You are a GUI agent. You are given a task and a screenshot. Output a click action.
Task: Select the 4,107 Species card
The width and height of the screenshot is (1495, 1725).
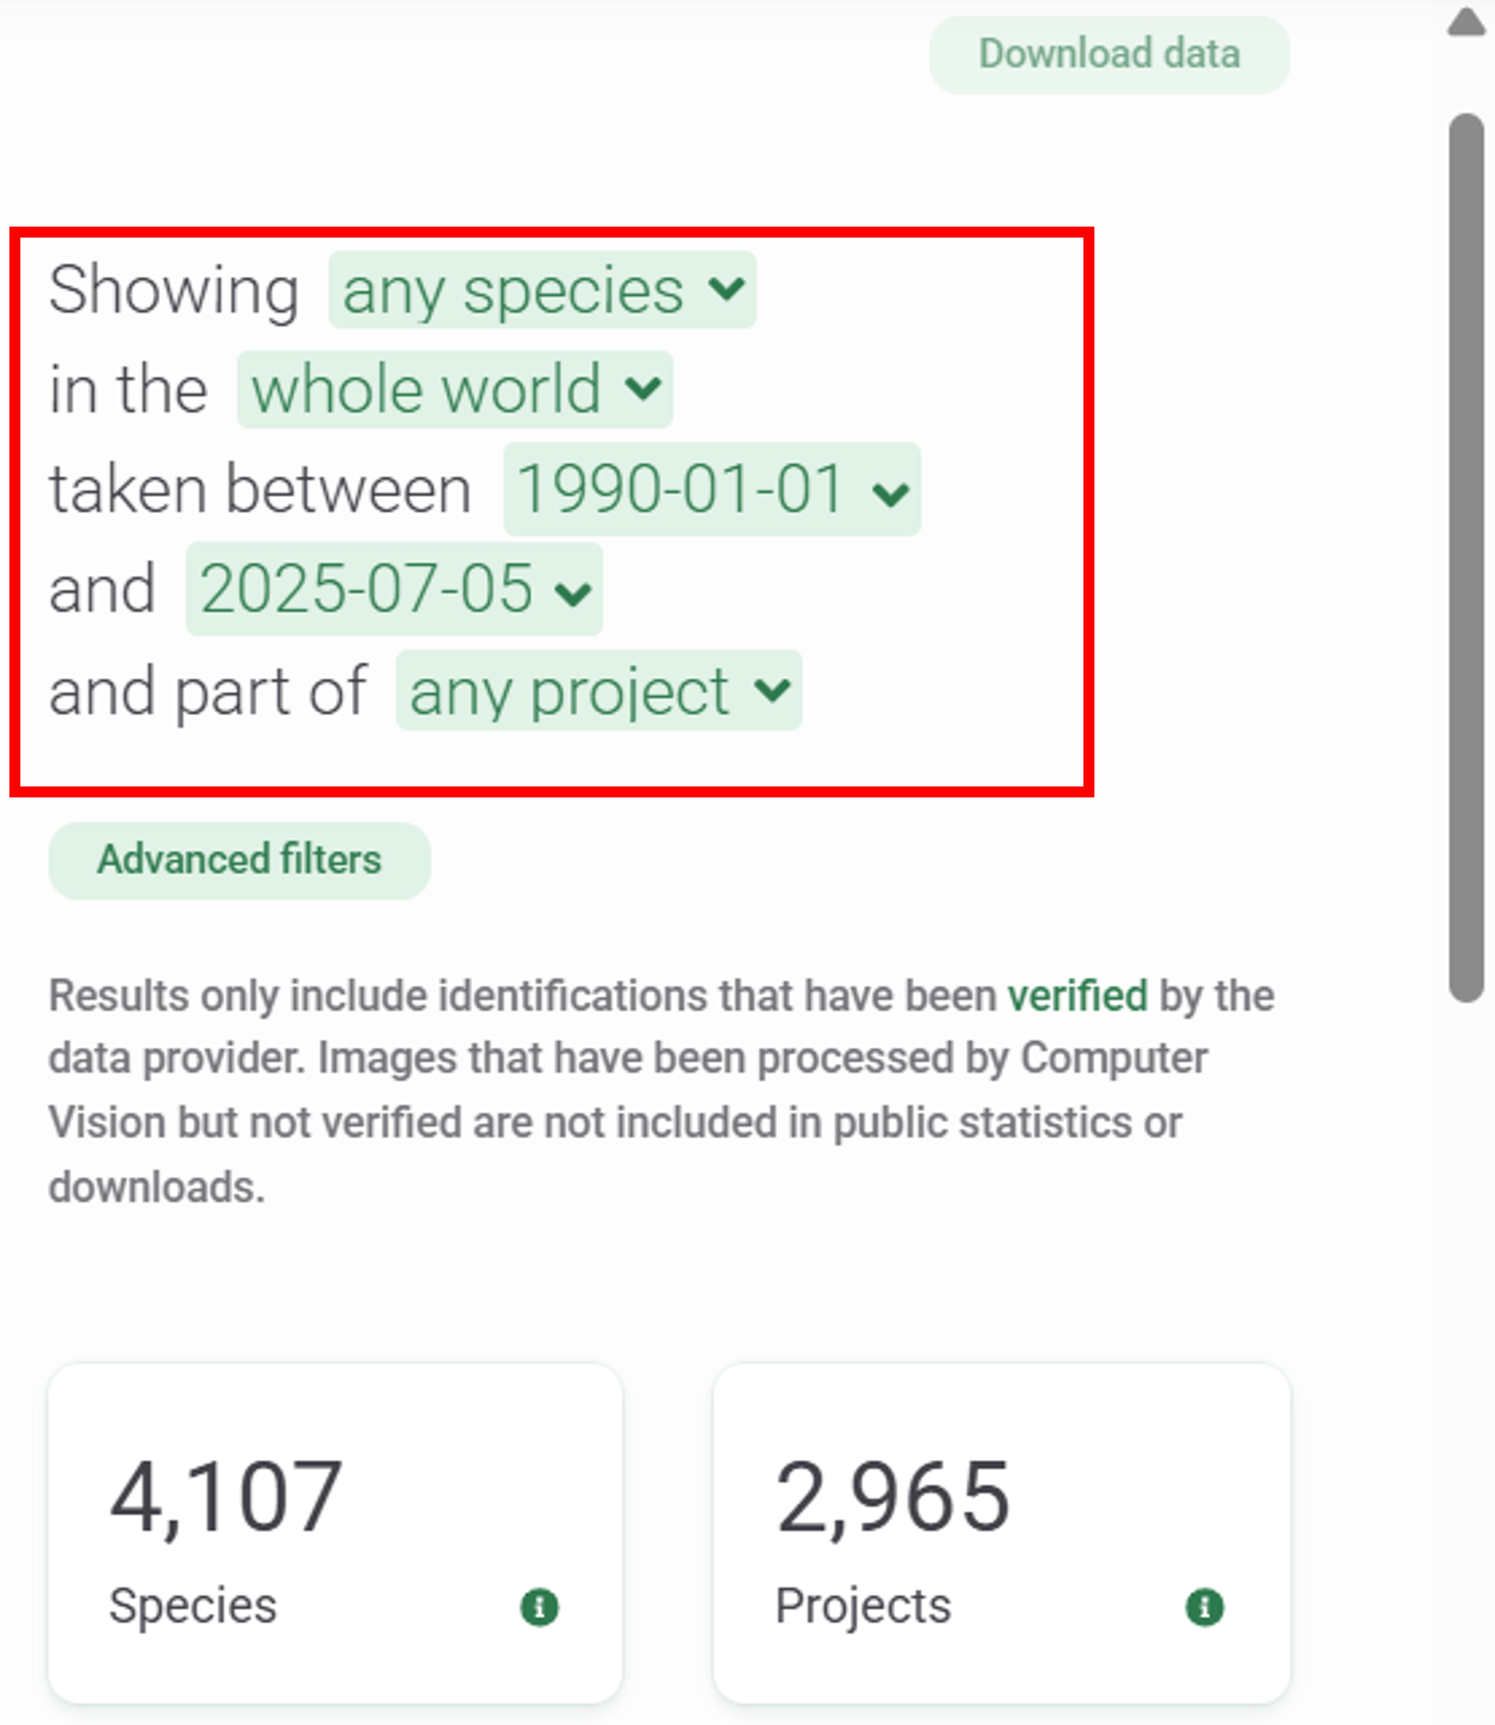(336, 1532)
